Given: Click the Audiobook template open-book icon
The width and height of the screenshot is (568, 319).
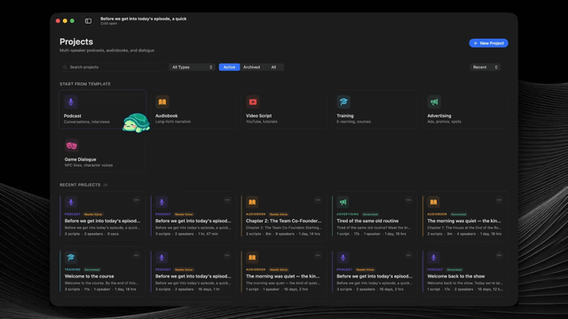Looking at the screenshot, I should (162, 102).
